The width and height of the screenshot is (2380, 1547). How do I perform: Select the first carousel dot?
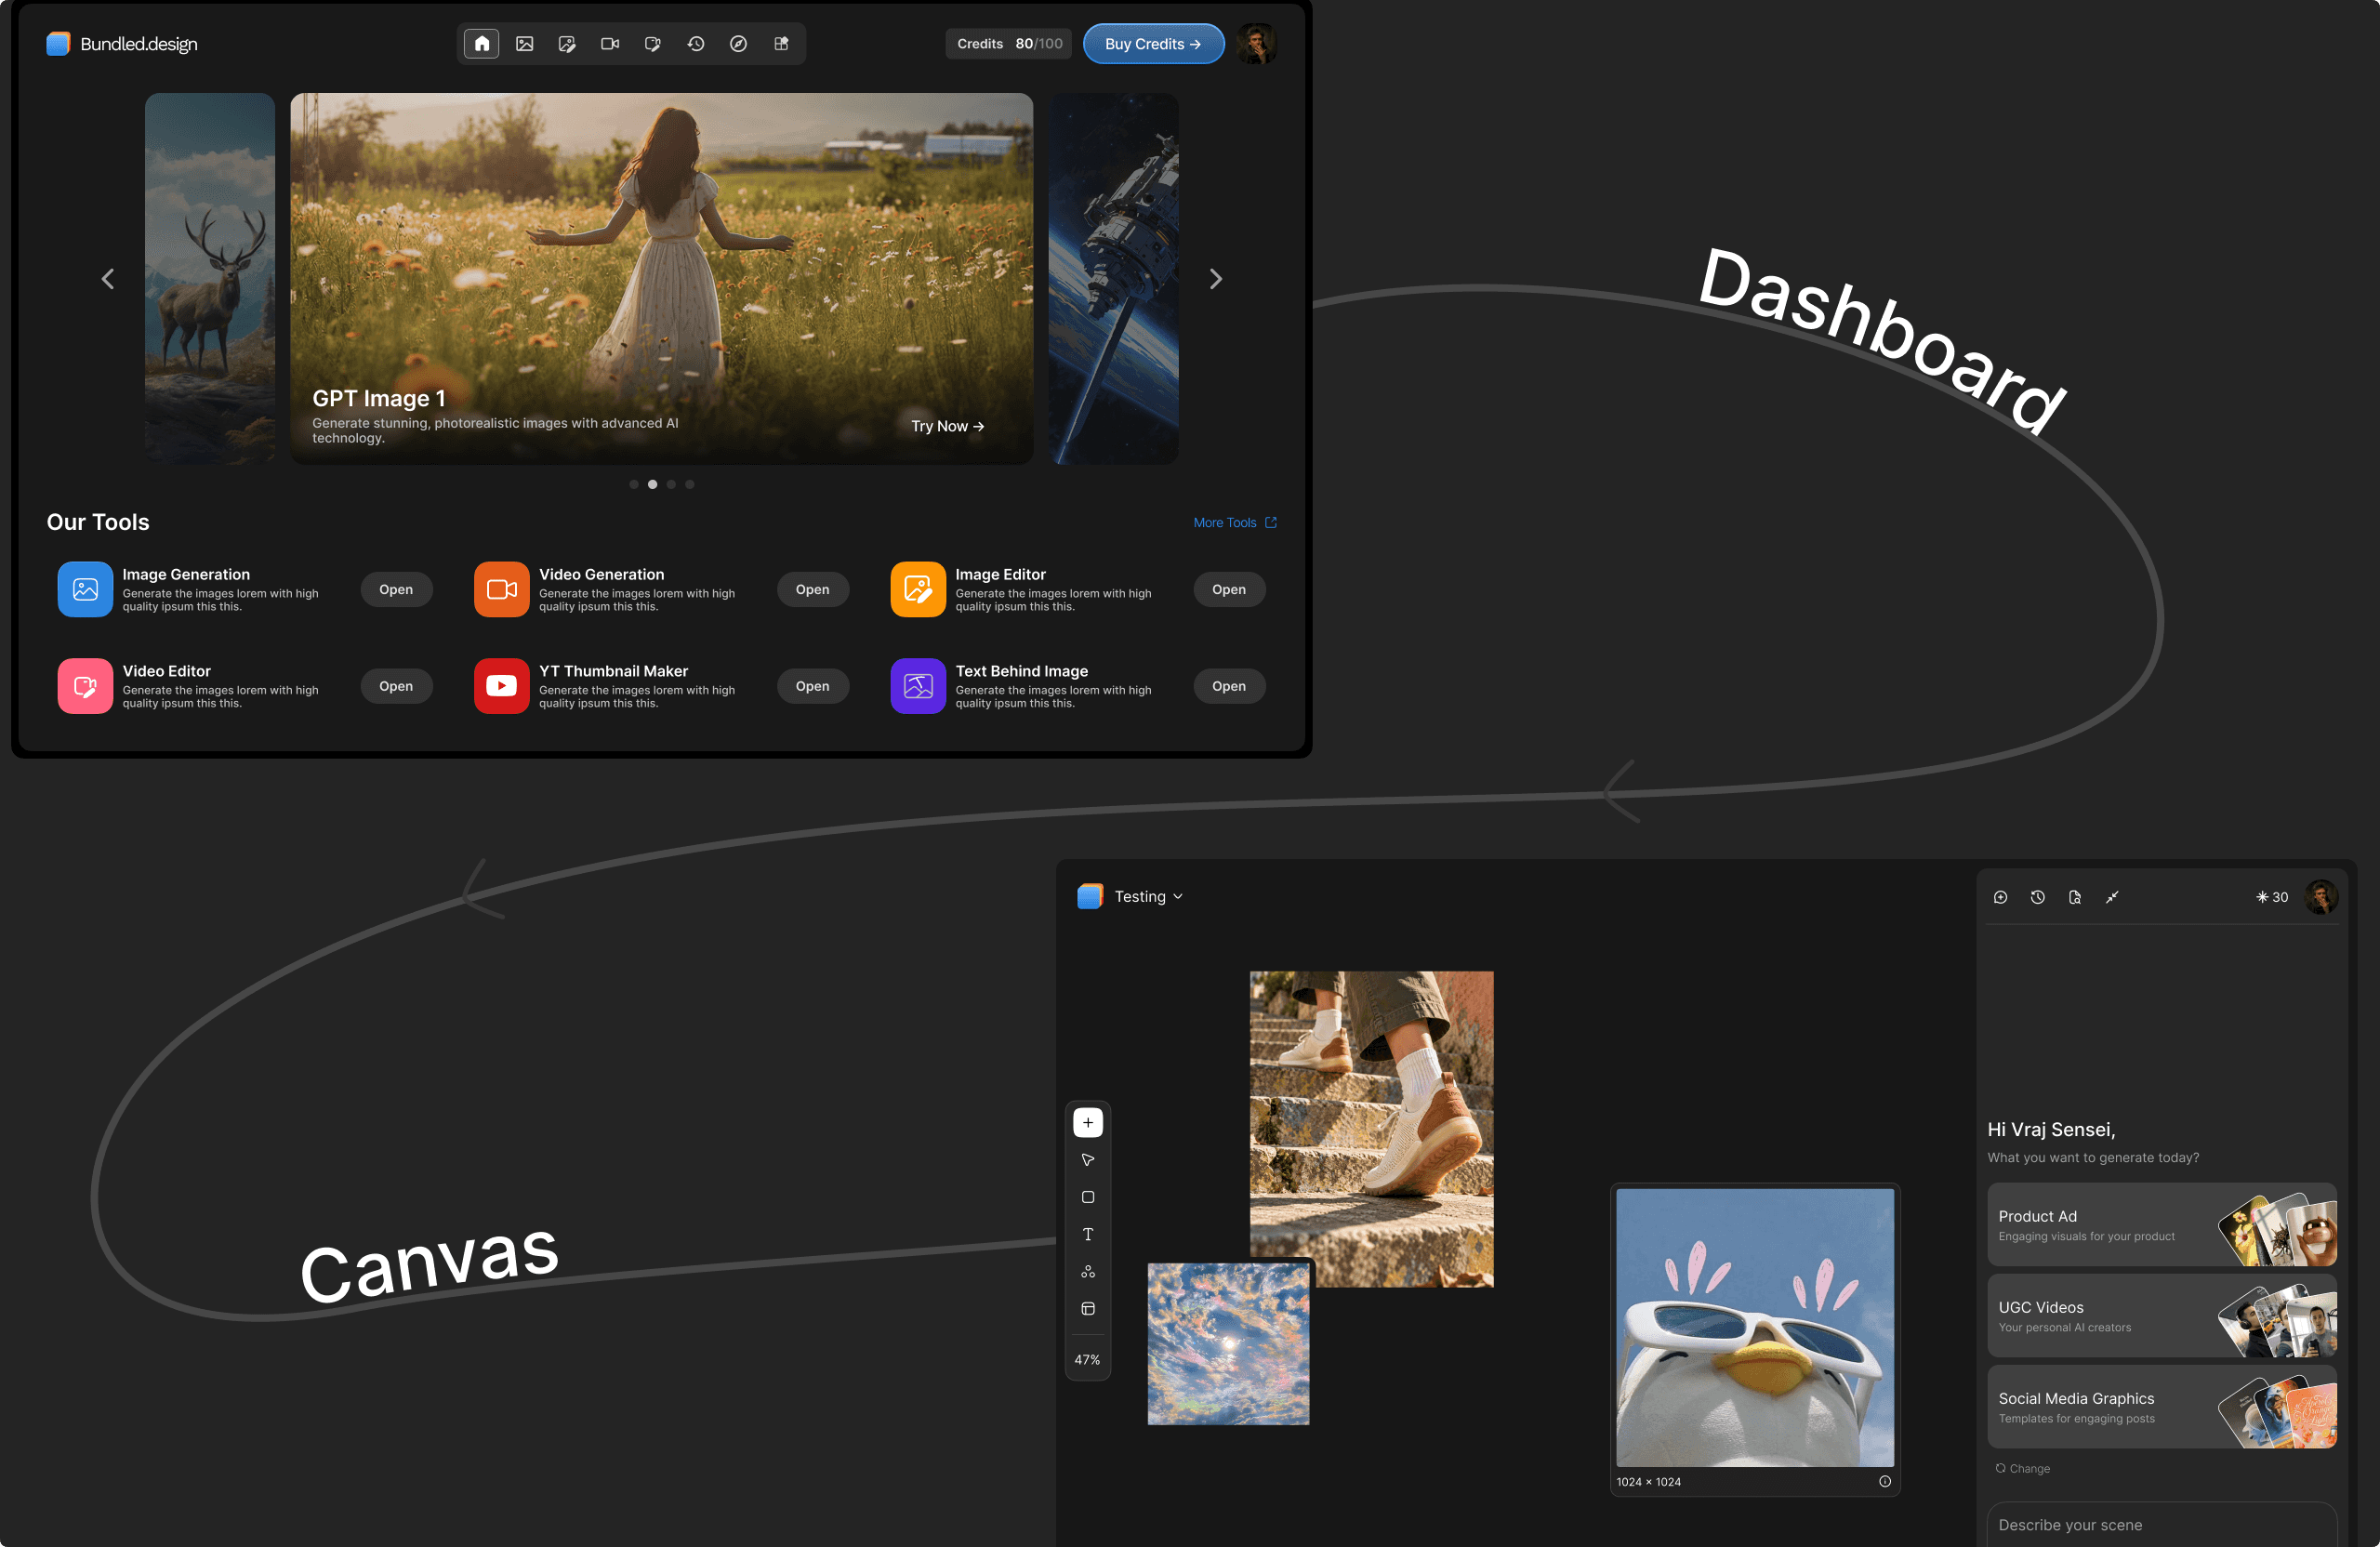coord(634,484)
